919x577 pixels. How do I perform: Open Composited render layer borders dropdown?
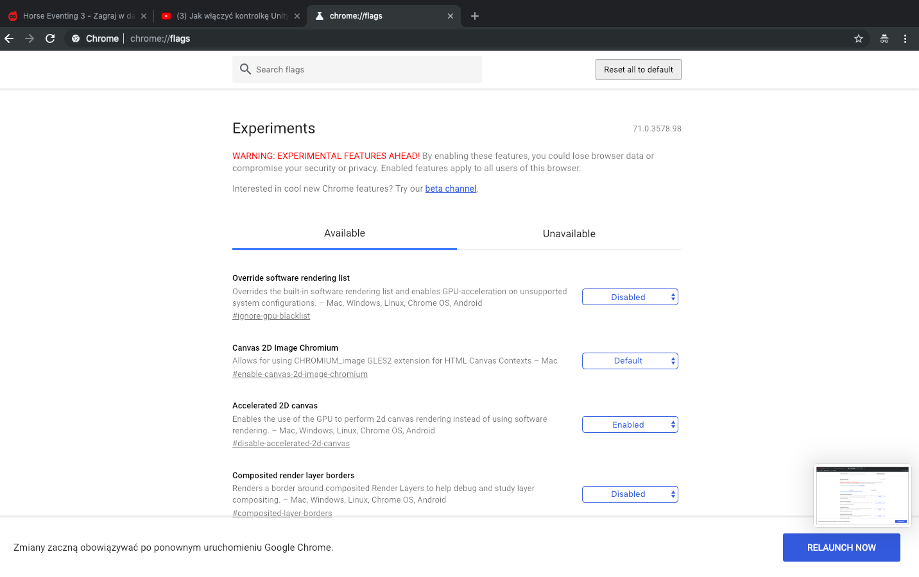tap(630, 494)
